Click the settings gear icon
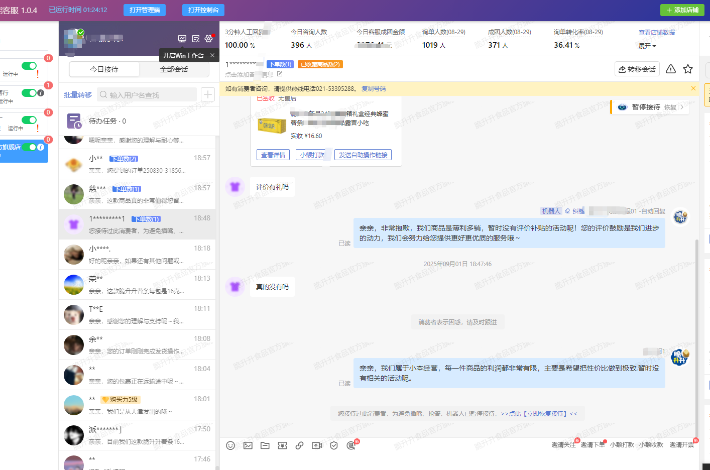 (x=208, y=39)
